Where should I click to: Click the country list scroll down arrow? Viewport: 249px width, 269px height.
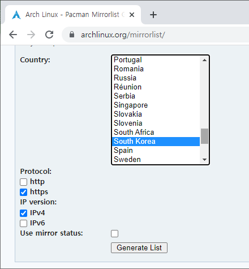tap(204, 160)
